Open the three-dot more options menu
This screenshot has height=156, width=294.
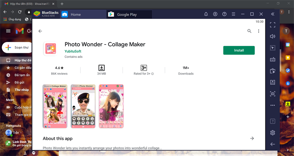tap(258, 31)
